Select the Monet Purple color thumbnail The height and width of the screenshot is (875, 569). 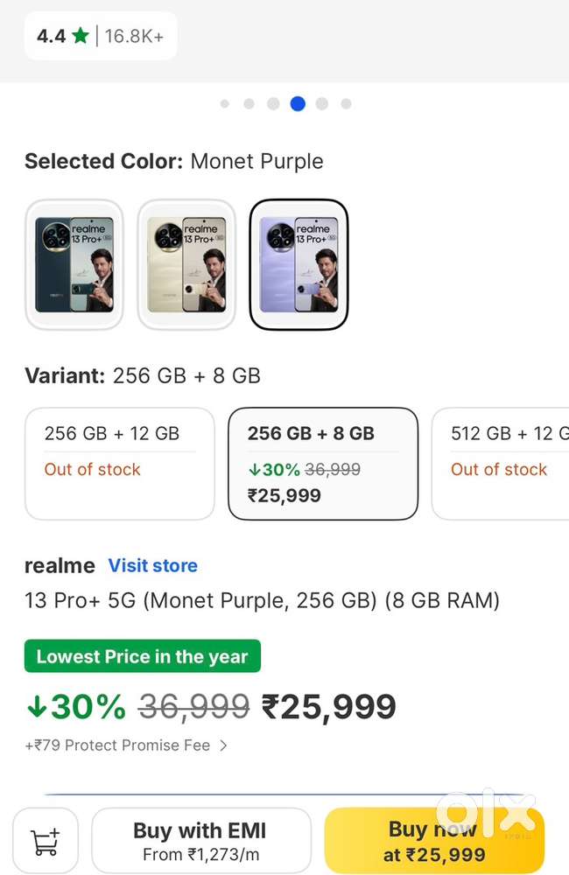coord(298,263)
